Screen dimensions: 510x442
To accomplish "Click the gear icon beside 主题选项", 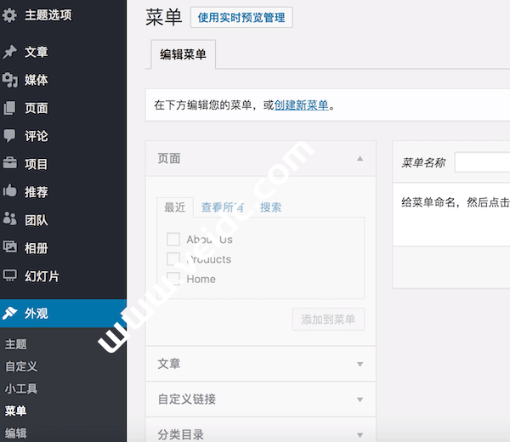I will [9, 15].
